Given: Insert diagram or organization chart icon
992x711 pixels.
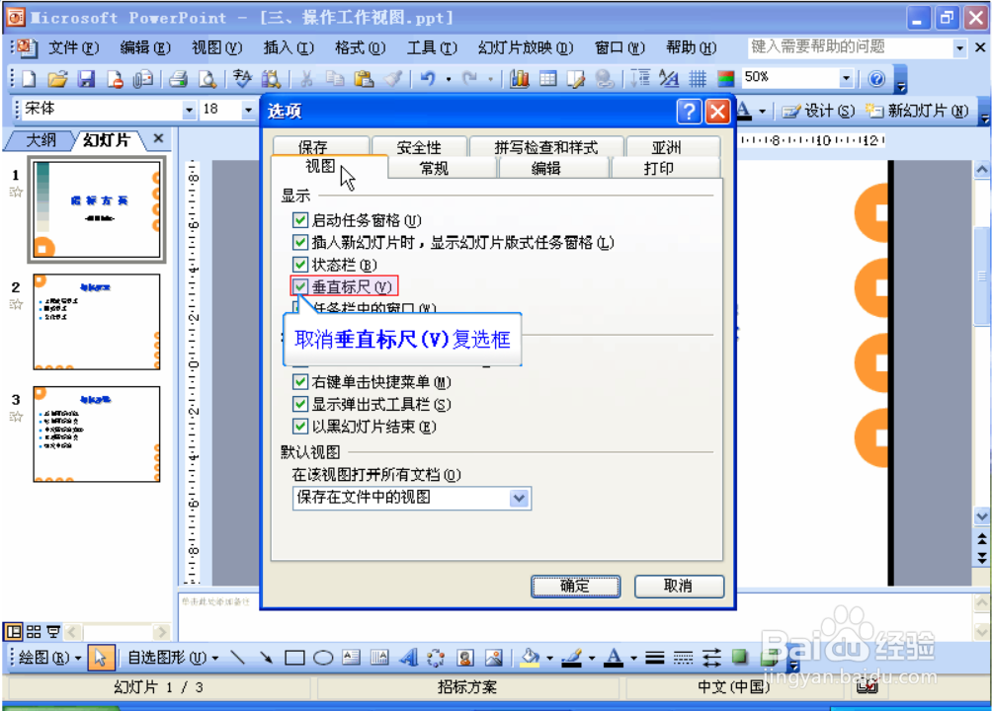Looking at the screenshot, I should 436,658.
